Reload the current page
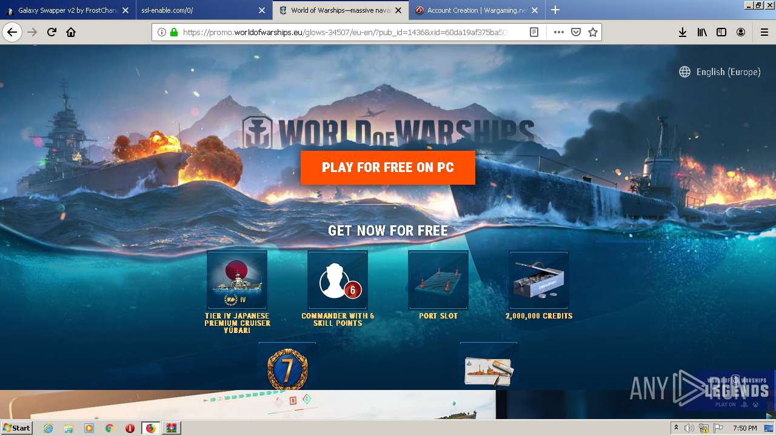This screenshot has height=436, width=776. 52,32
